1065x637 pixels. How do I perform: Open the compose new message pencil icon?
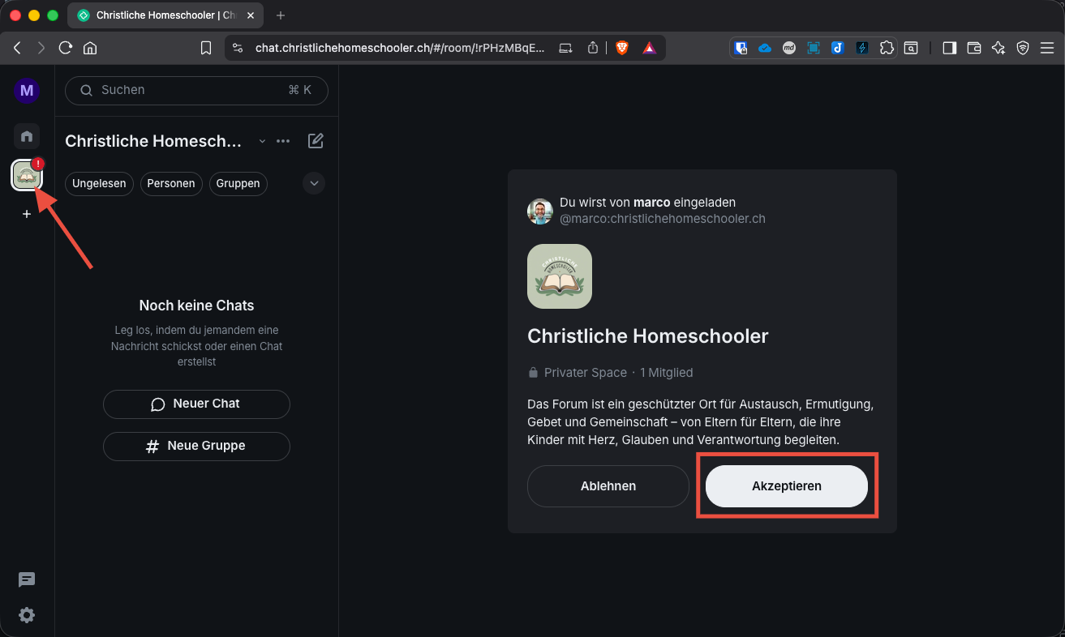[x=316, y=140]
